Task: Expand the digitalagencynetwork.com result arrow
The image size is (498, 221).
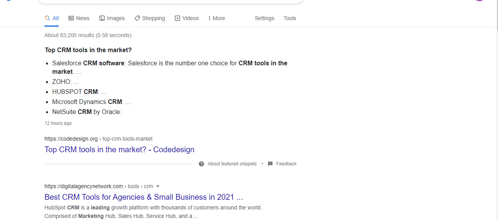Action: click(x=158, y=186)
